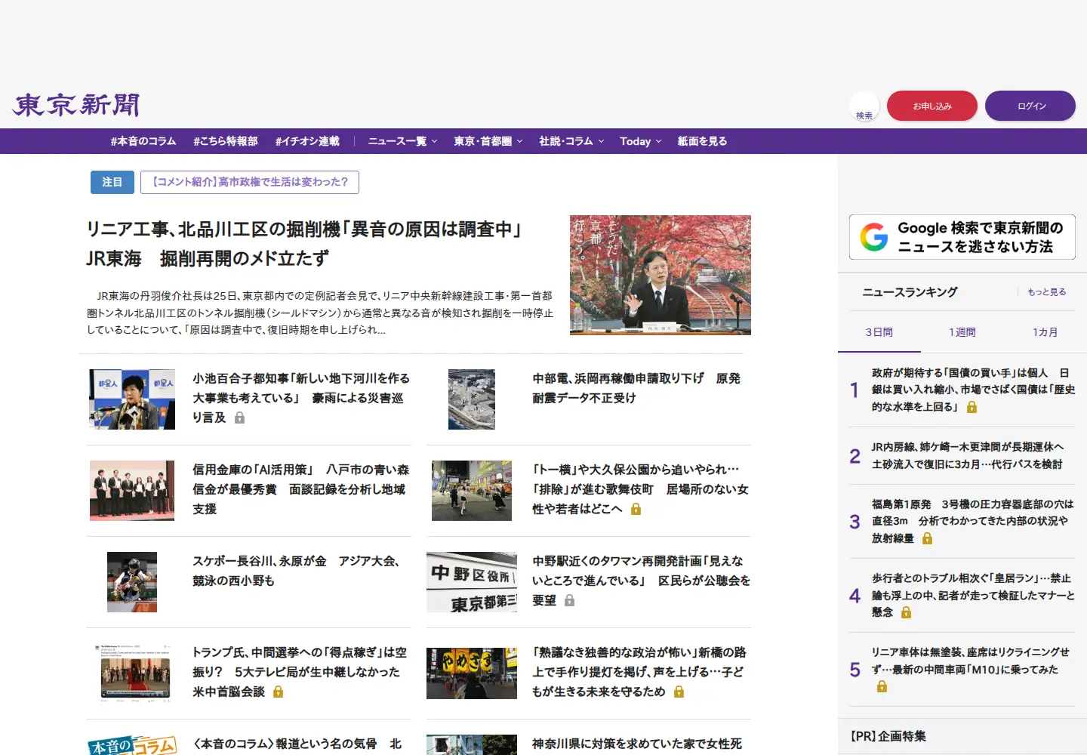Open スケボー長谷川、永原が金 article

coord(296,571)
